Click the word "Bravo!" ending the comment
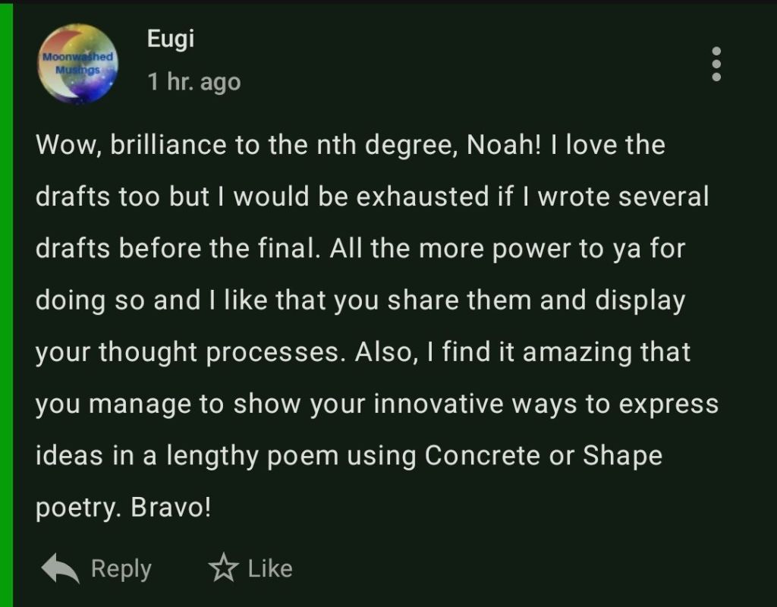 click(x=171, y=508)
